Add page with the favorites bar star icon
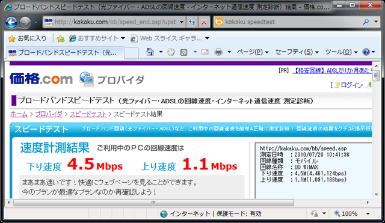 click(x=60, y=38)
